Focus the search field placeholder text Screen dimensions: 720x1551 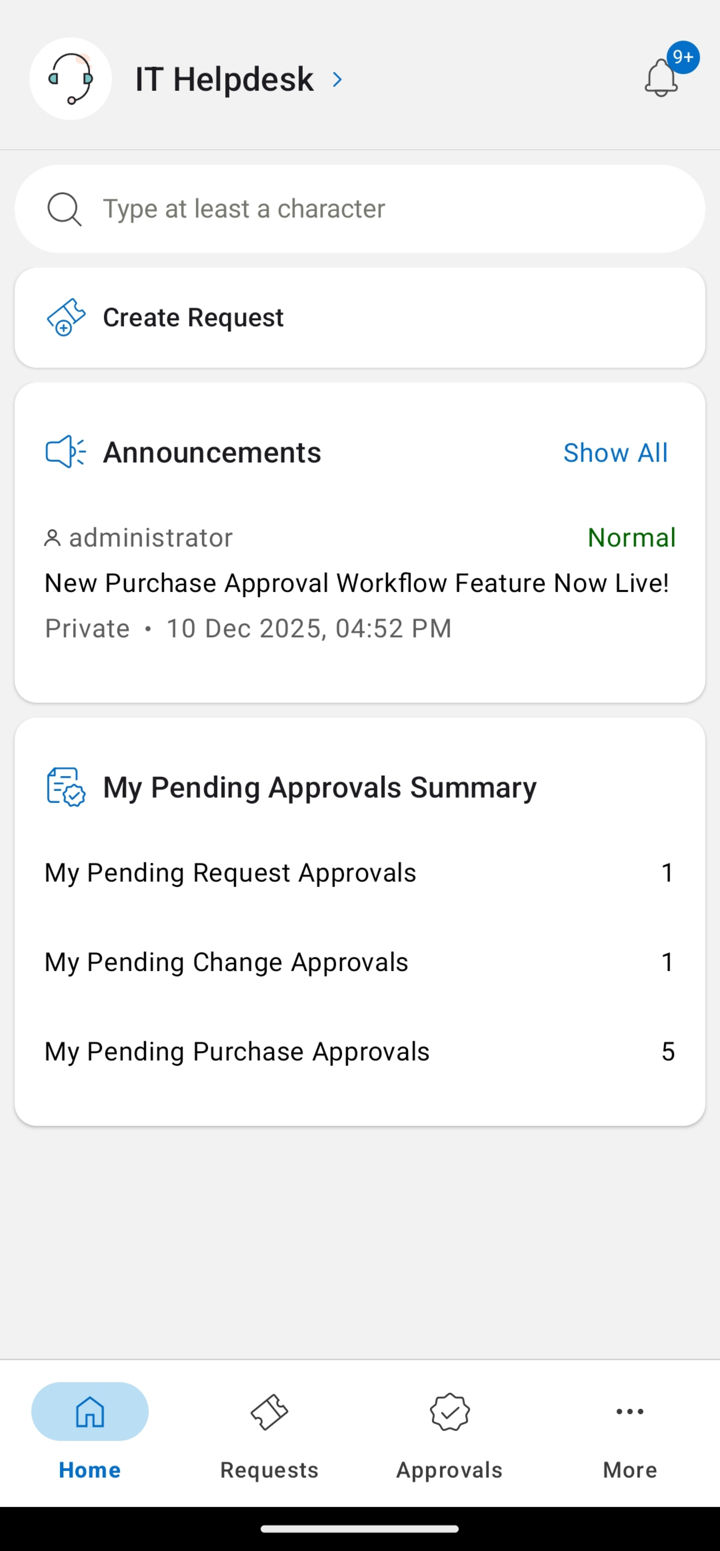(x=244, y=209)
